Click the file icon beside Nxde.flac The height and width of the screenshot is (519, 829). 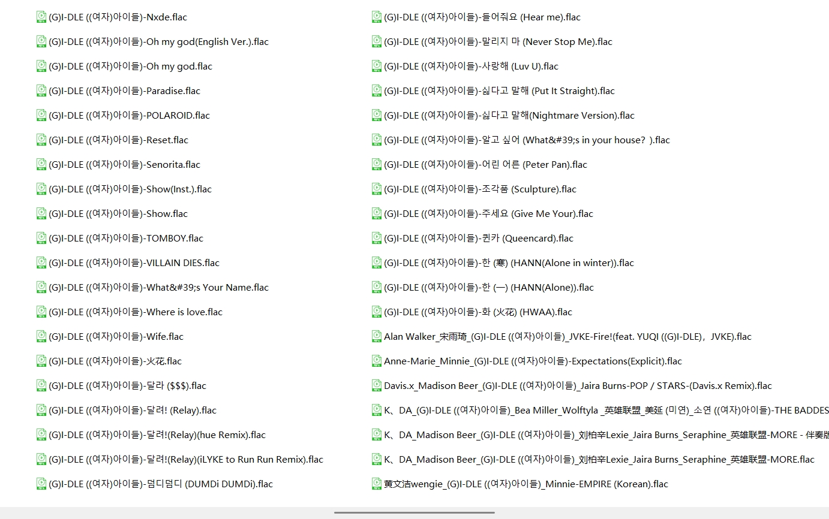(41, 17)
